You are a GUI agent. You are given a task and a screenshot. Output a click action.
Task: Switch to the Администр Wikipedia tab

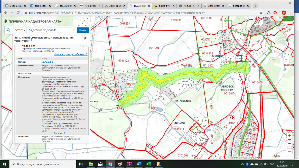(x=214, y=6)
